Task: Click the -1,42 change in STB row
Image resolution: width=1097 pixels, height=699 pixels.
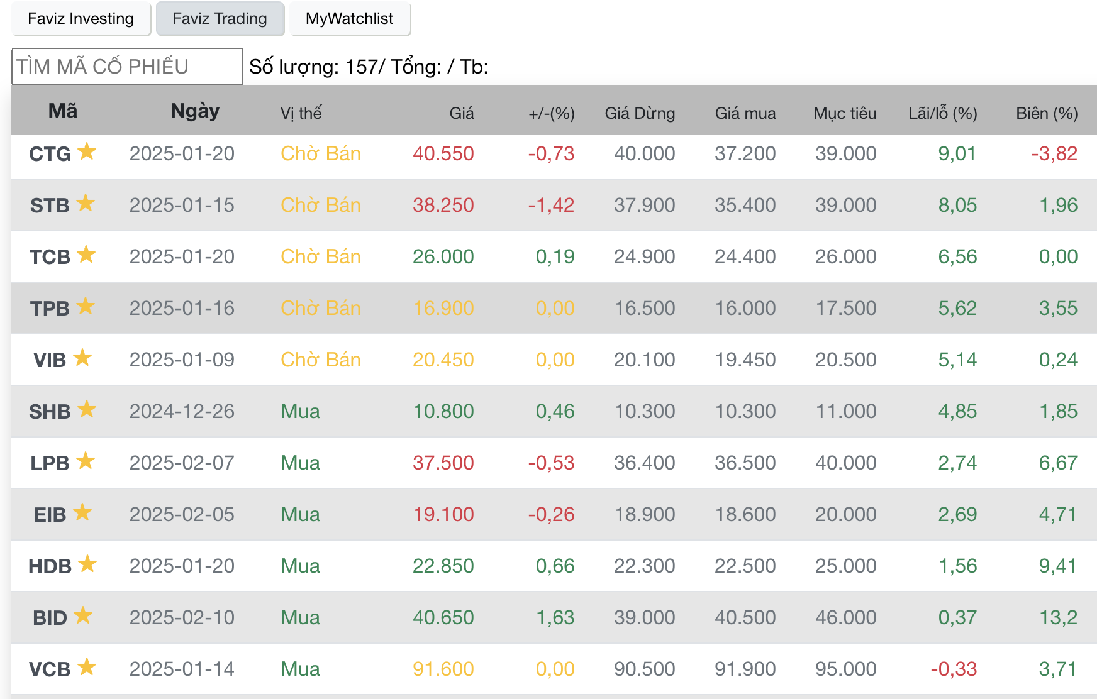Action: coord(552,206)
